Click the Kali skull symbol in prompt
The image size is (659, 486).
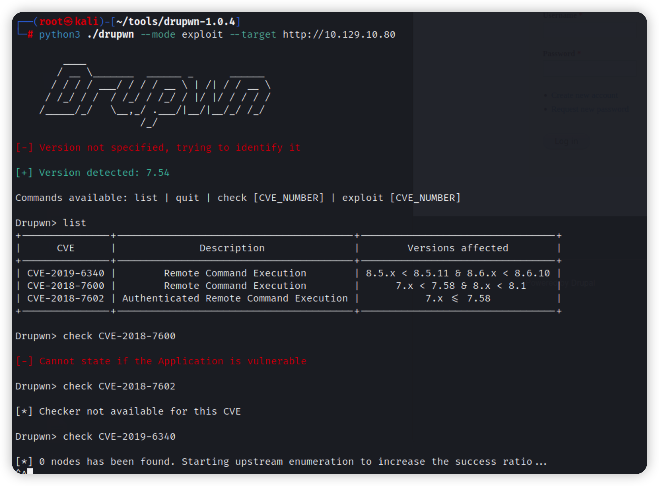(69, 22)
